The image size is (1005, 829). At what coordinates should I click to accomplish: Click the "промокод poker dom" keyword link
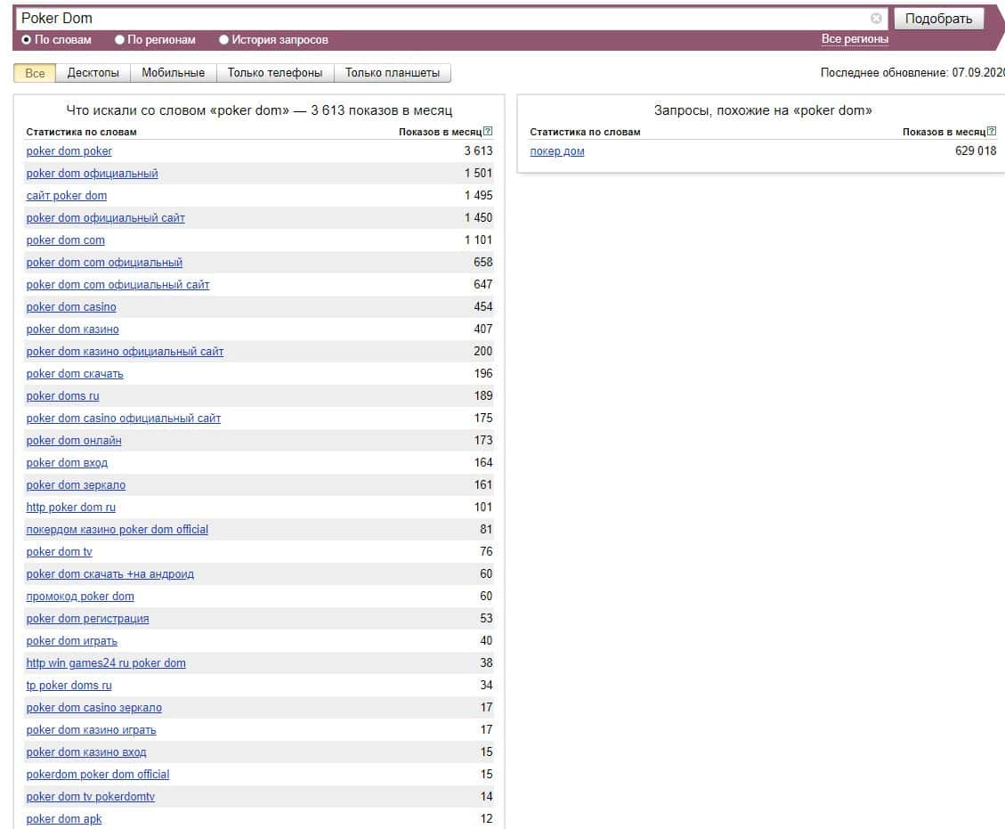[80, 597]
